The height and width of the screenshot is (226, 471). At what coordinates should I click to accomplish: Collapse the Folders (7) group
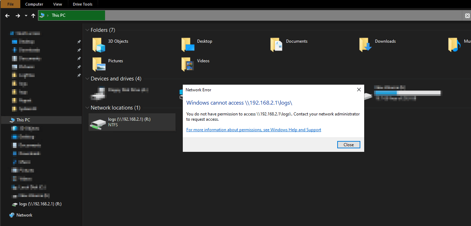[x=87, y=30]
